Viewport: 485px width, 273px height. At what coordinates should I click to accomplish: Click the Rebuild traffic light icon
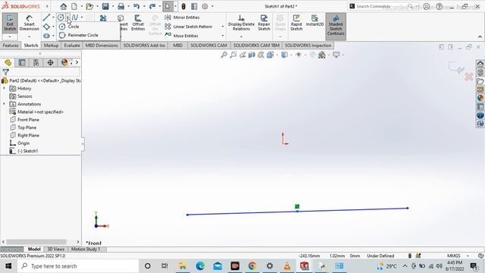[x=183, y=6]
